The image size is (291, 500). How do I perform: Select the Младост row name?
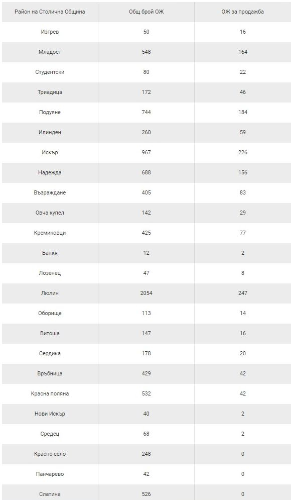coord(50,52)
